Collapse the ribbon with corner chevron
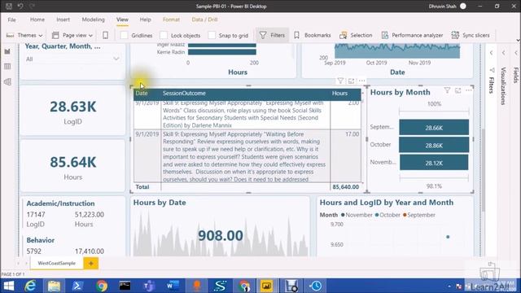Viewport: 521px width, 293px height. tap(518, 40)
